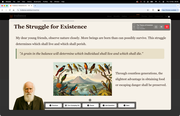This screenshot has height=116, width=180.
Task: Close the lesson overlay with the X
Action: click(x=169, y=17)
